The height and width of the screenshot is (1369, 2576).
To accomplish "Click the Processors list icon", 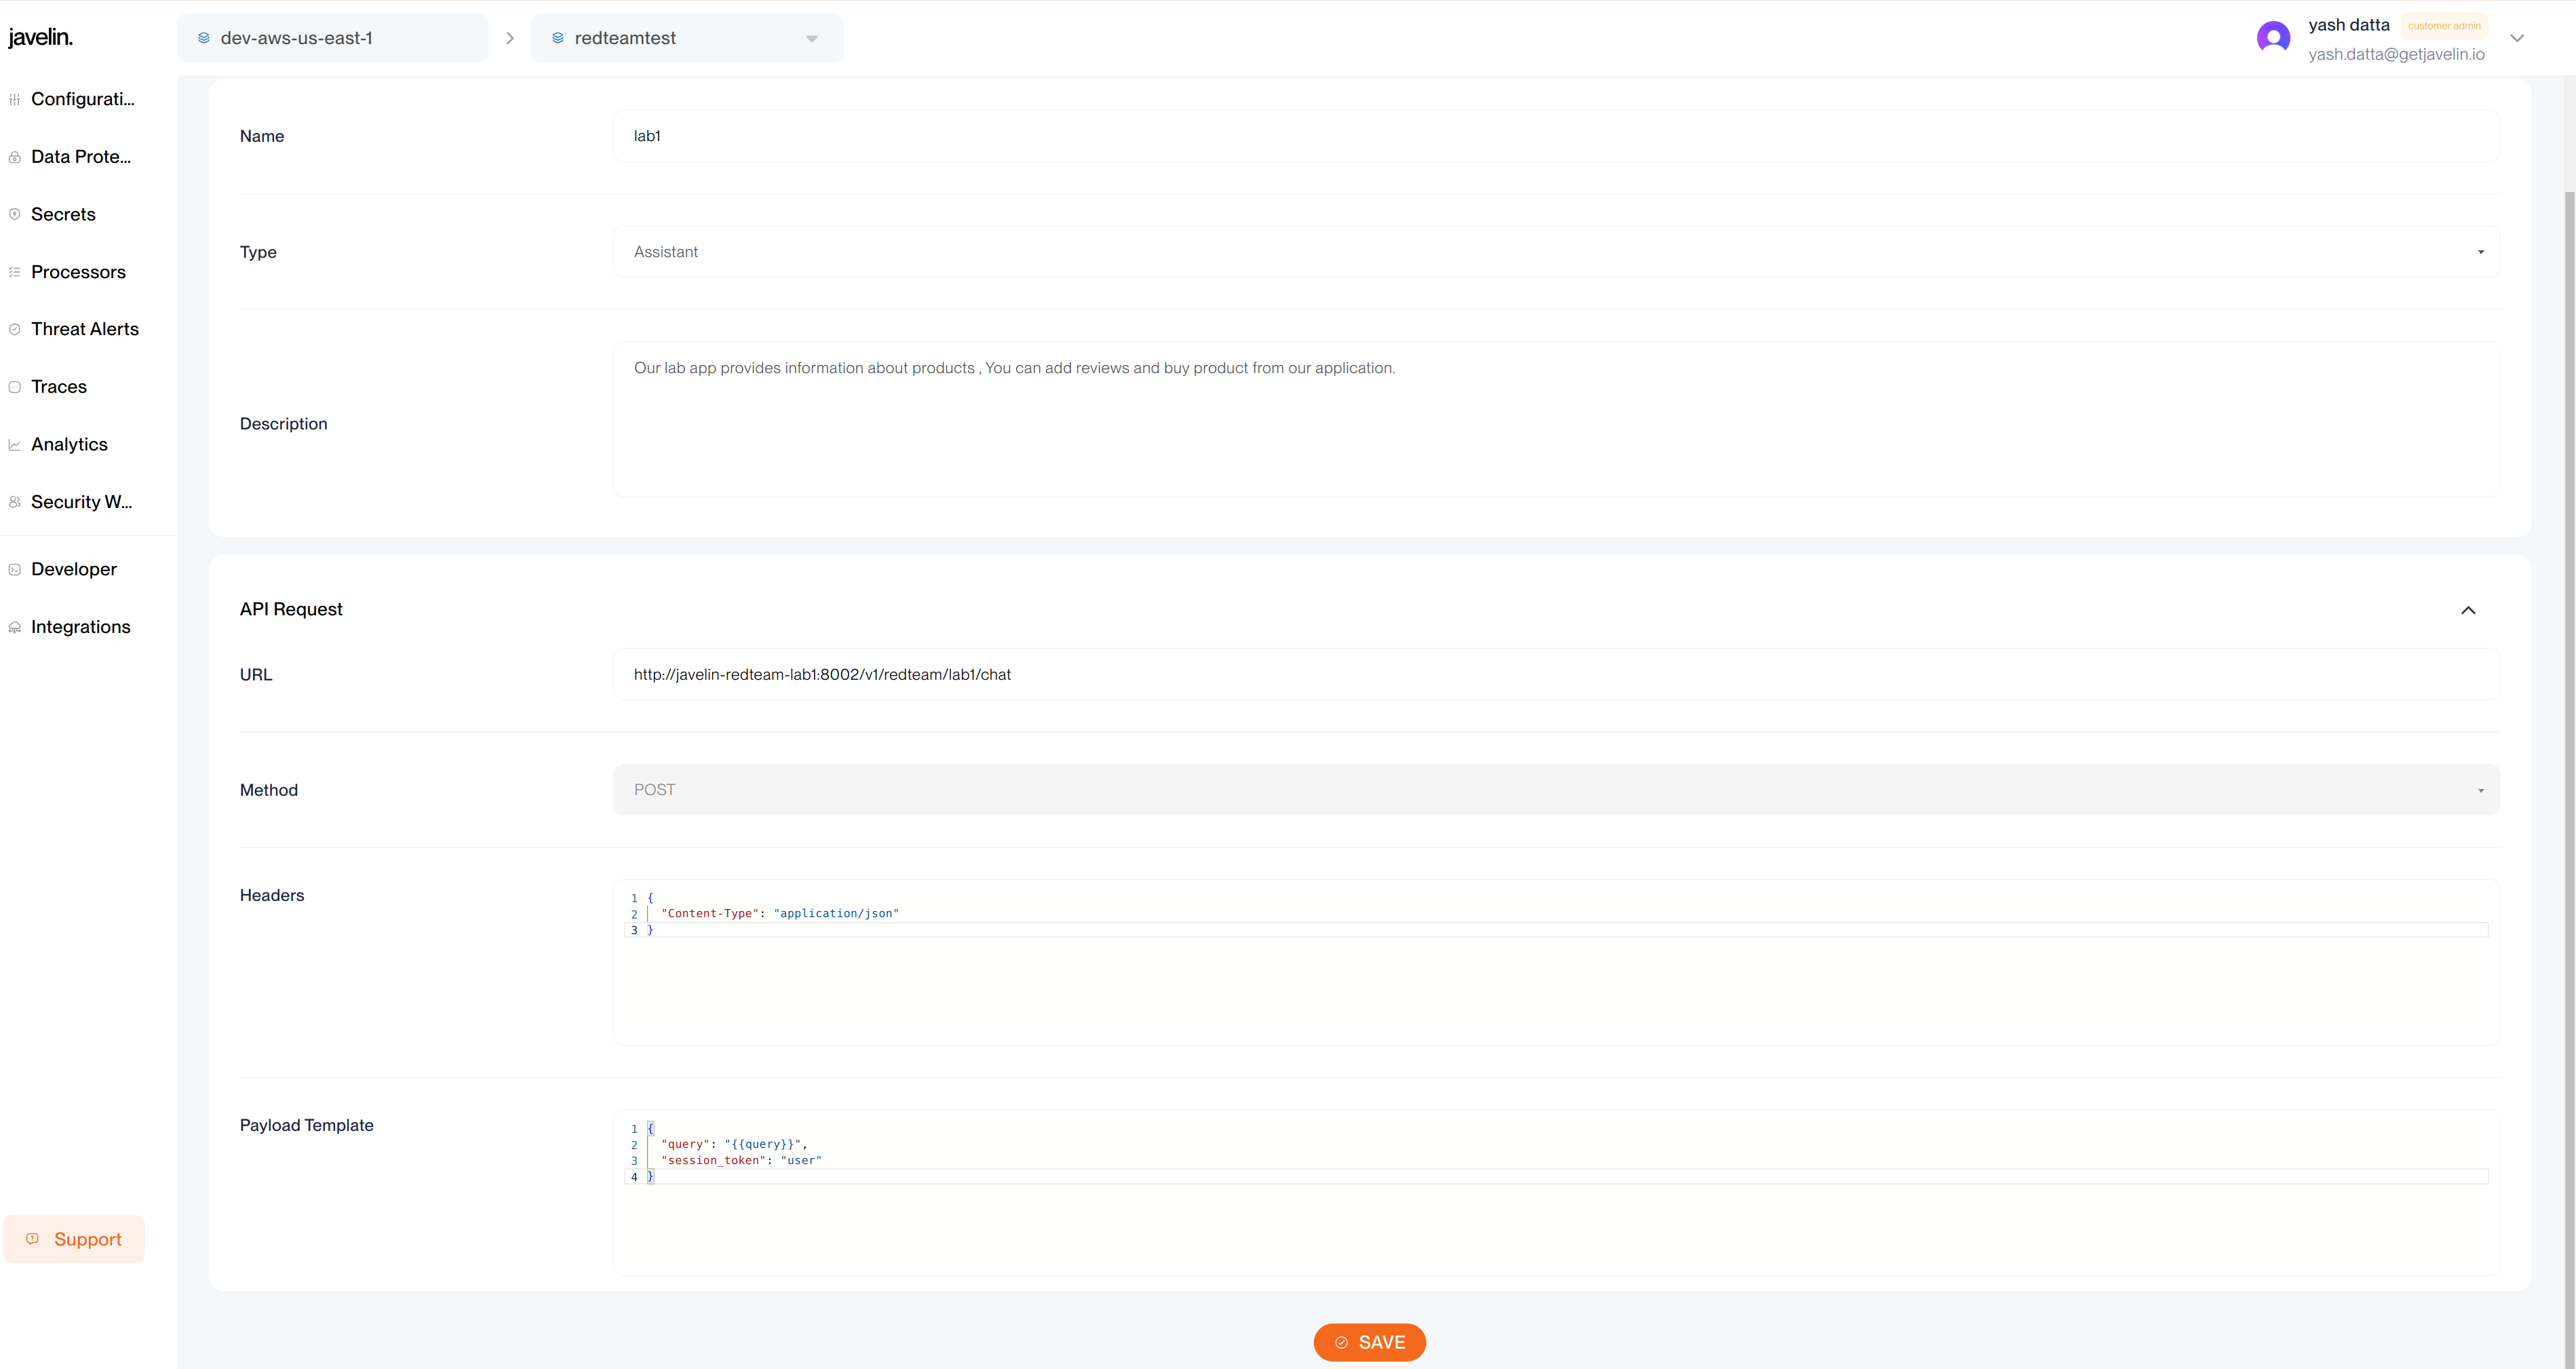I will [14, 272].
